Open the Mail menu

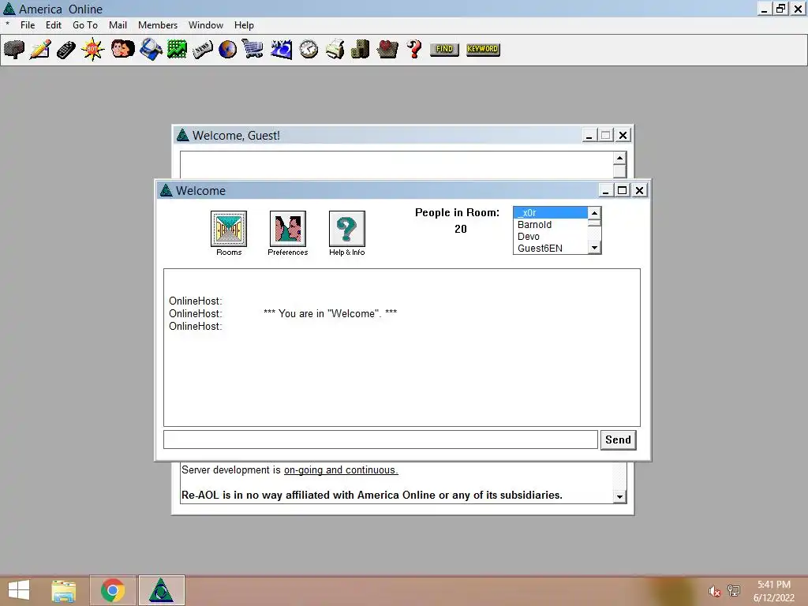click(x=118, y=25)
